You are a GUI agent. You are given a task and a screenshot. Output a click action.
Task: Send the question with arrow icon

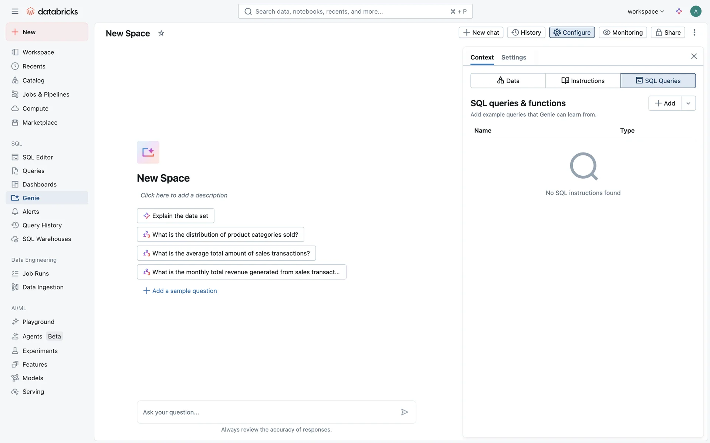click(x=405, y=412)
